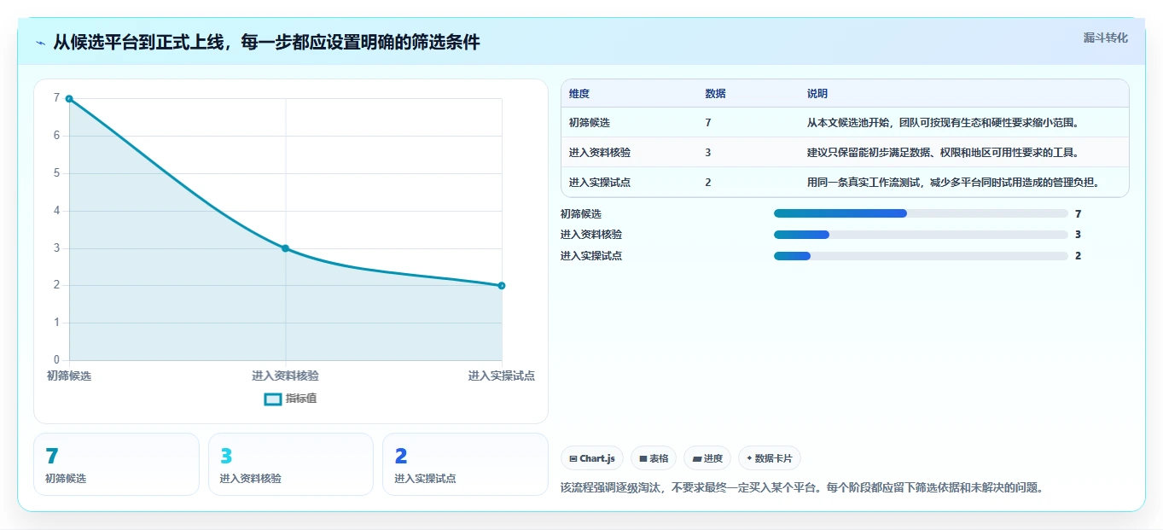
Task: Click the 进入实操试点 label in the progress list
Action: (591, 256)
